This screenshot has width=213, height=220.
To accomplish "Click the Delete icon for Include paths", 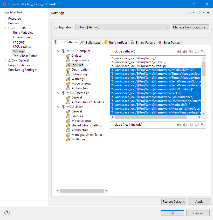I will pos(185,51).
